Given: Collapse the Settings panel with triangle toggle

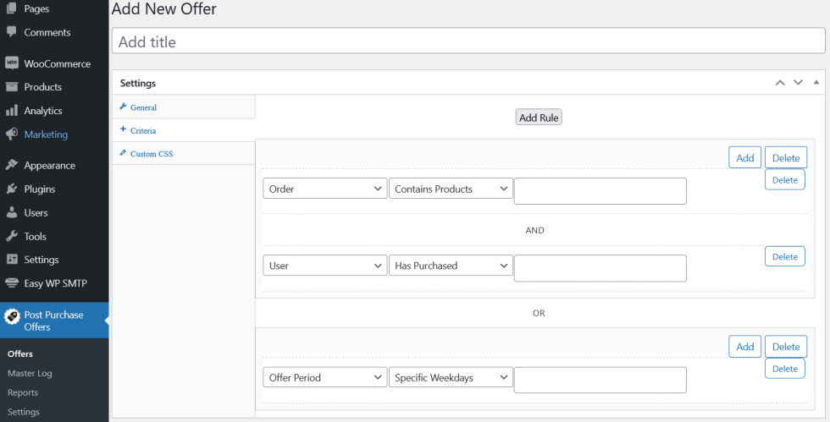Looking at the screenshot, I should pyautogui.click(x=816, y=83).
